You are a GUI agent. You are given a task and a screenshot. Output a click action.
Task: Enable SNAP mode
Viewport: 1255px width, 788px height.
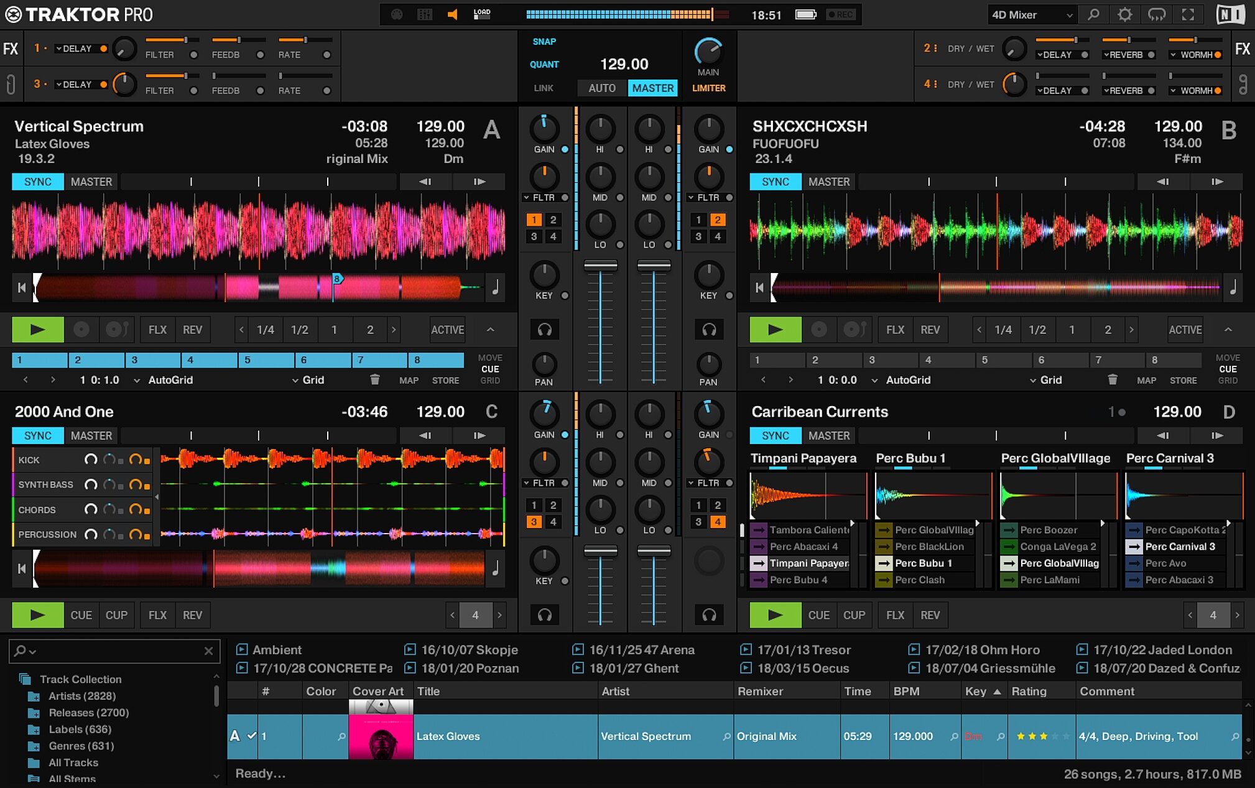pyautogui.click(x=544, y=42)
